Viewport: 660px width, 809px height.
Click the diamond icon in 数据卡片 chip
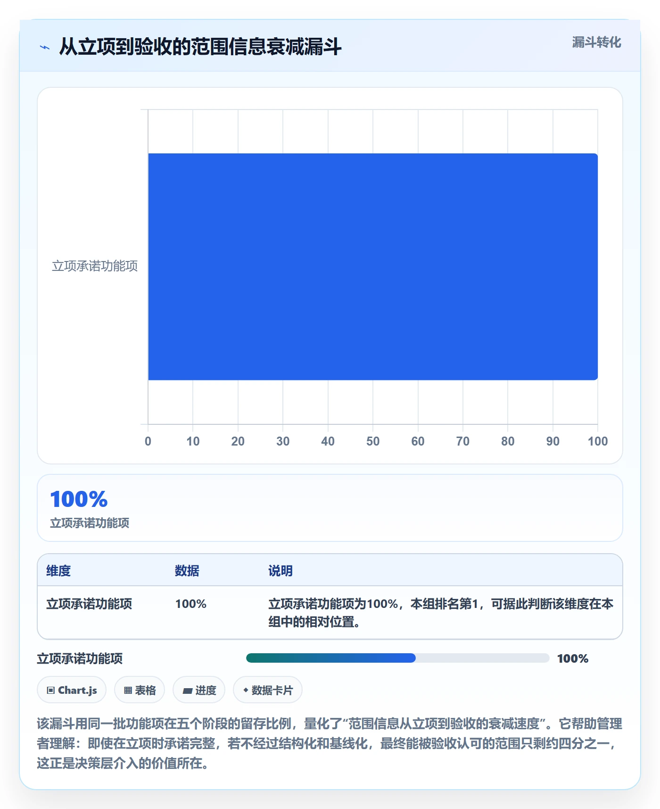point(246,690)
